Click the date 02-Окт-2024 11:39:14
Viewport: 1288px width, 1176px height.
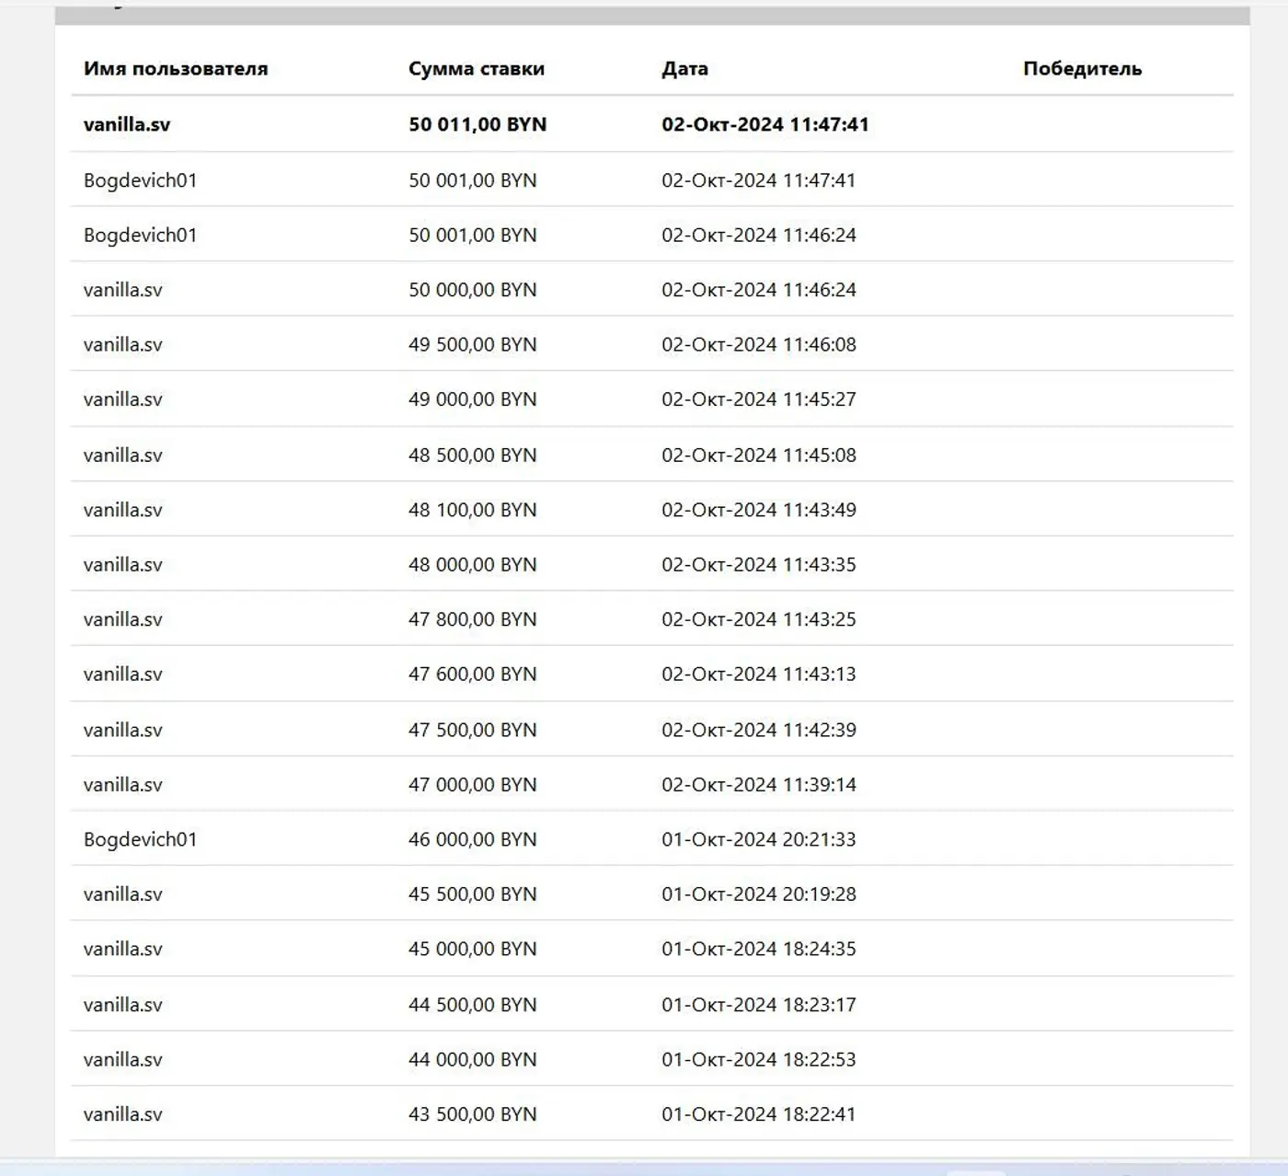pos(759,785)
